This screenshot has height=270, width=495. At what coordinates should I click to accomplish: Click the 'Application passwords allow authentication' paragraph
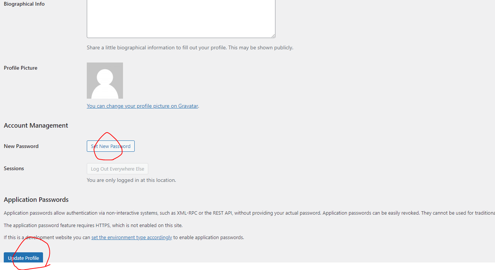click(x=249, y=213)
